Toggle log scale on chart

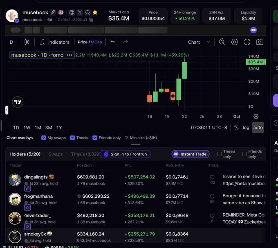click(x=246, y=127)
